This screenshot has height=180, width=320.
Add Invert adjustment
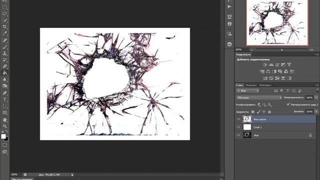click(x=265, y=78)
